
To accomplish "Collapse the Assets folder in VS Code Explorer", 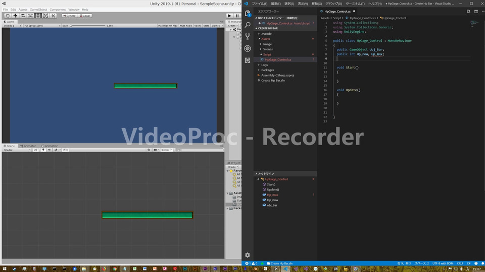I will [x=265, y=39].
